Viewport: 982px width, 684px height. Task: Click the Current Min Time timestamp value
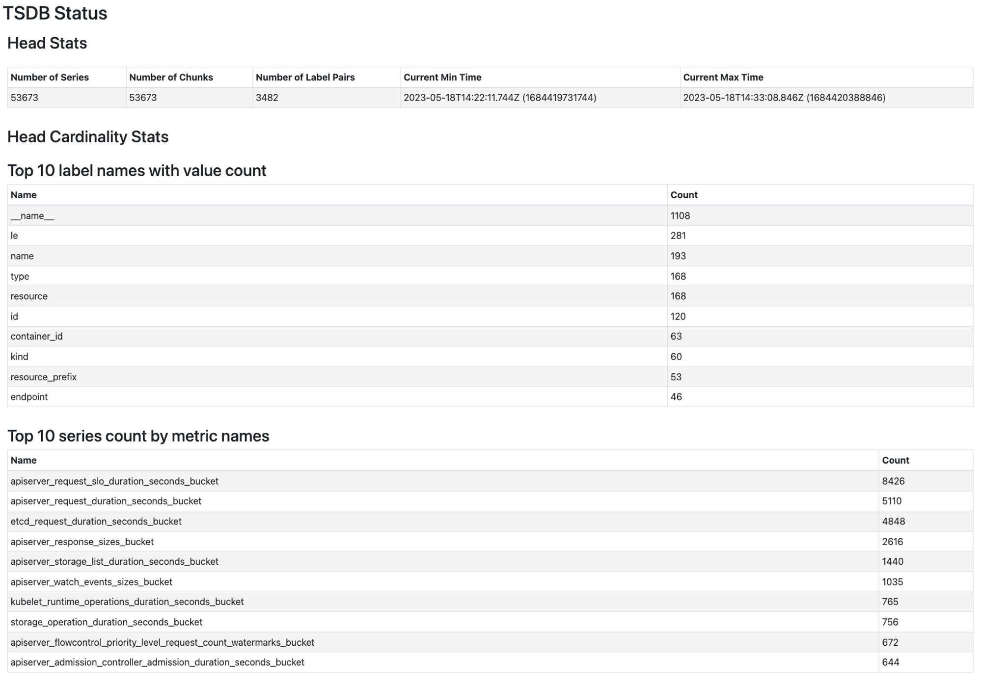[499, 98]
